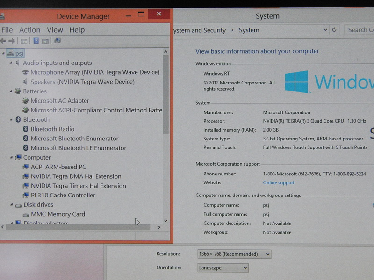Click the Back arrow in Device Manager toolbar
374x280 pixels.
pos(3,41)
